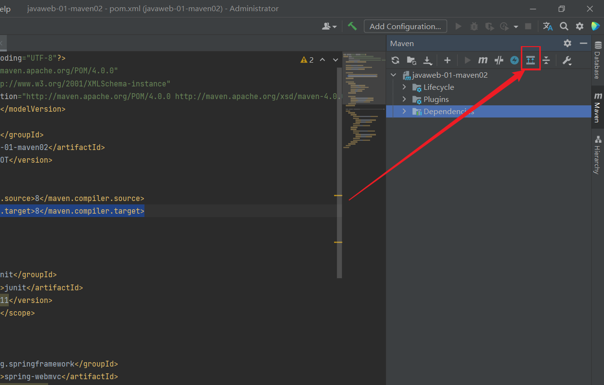Click the Stop square icon

pos(529,26)
